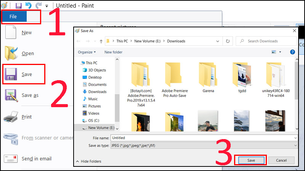Viewport: 305px width, 171px height.
Task: Click the Save floppy icon in title bar
Action: point(18,6)
